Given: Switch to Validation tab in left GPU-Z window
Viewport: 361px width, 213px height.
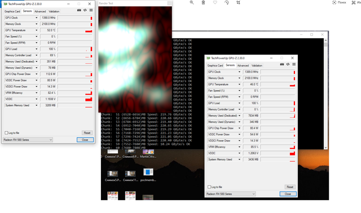Looking at the screenshot, I should (x=54, y=11).
